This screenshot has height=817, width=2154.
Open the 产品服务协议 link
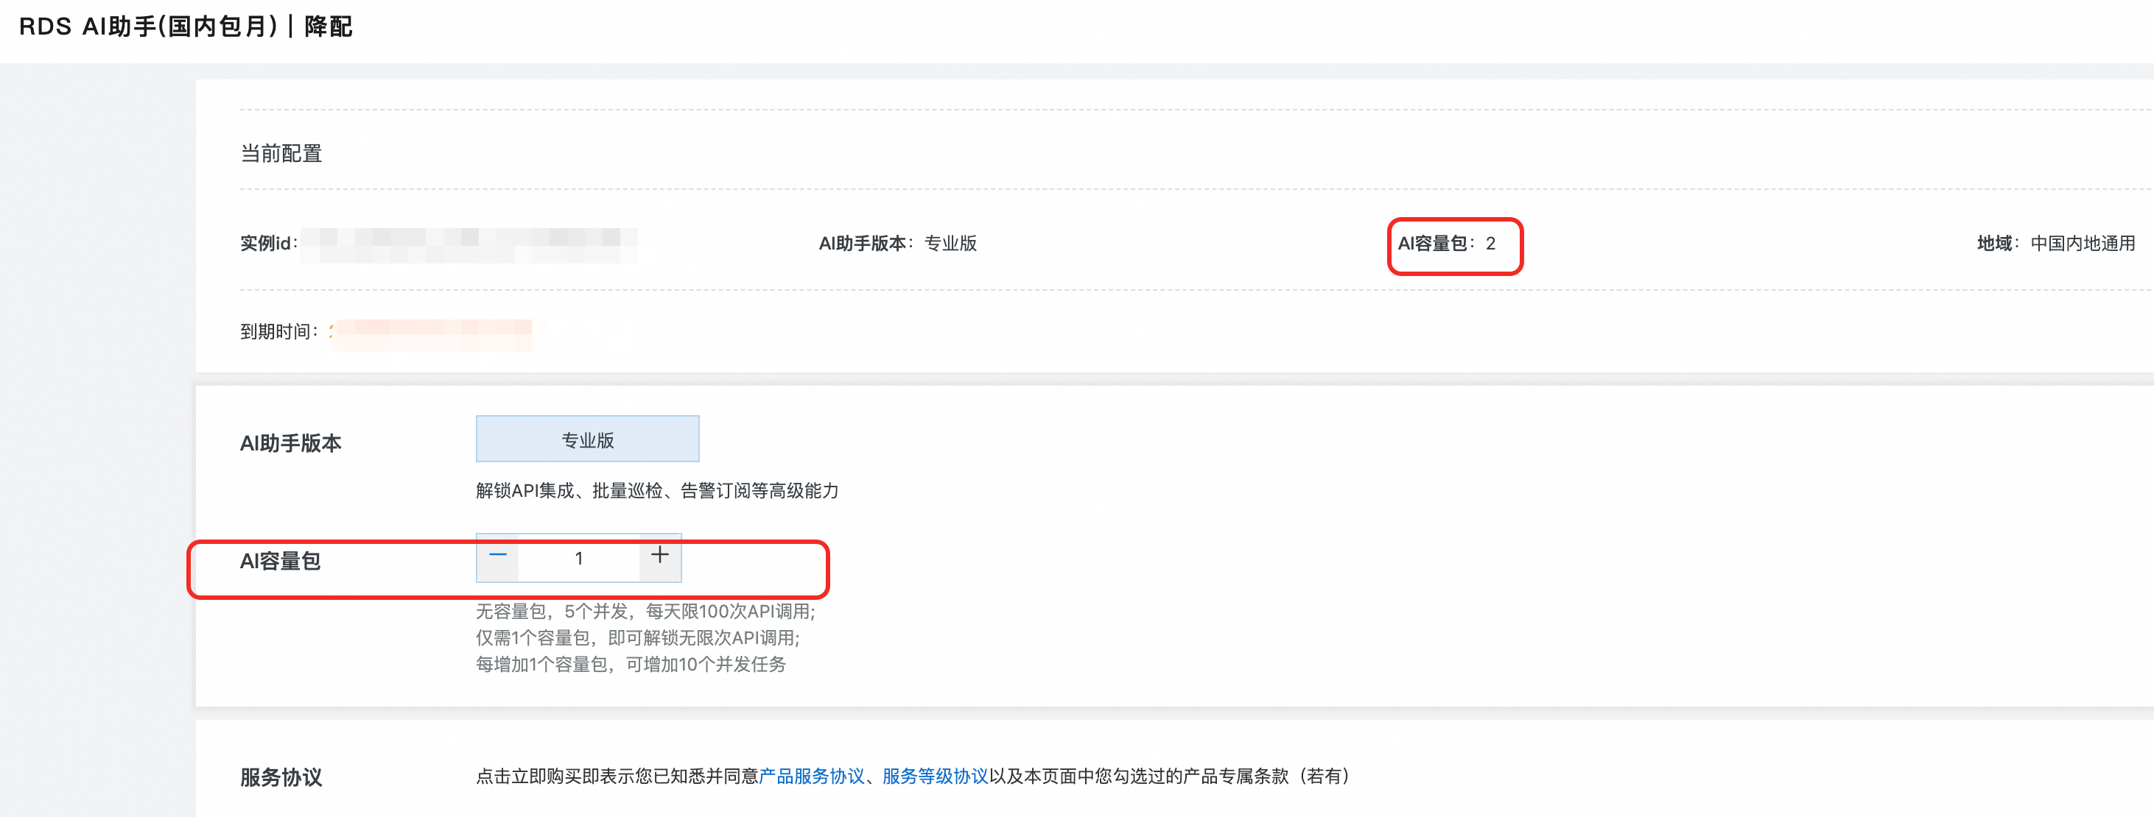tap(811, 776)
